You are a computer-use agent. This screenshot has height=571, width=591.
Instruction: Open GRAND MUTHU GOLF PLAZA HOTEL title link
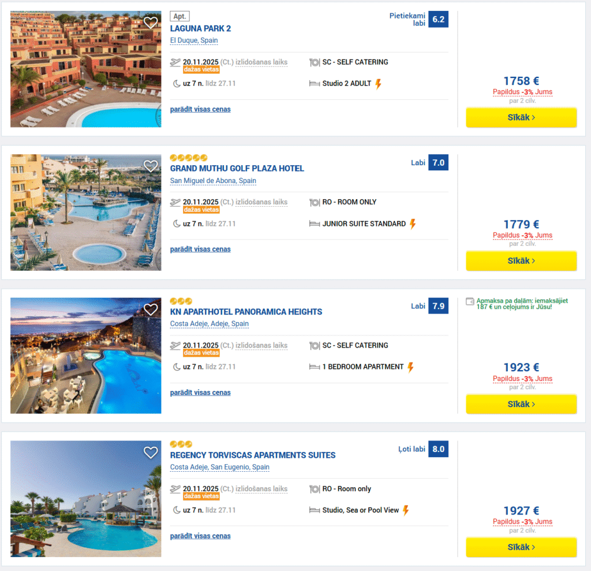pos(237,169)
